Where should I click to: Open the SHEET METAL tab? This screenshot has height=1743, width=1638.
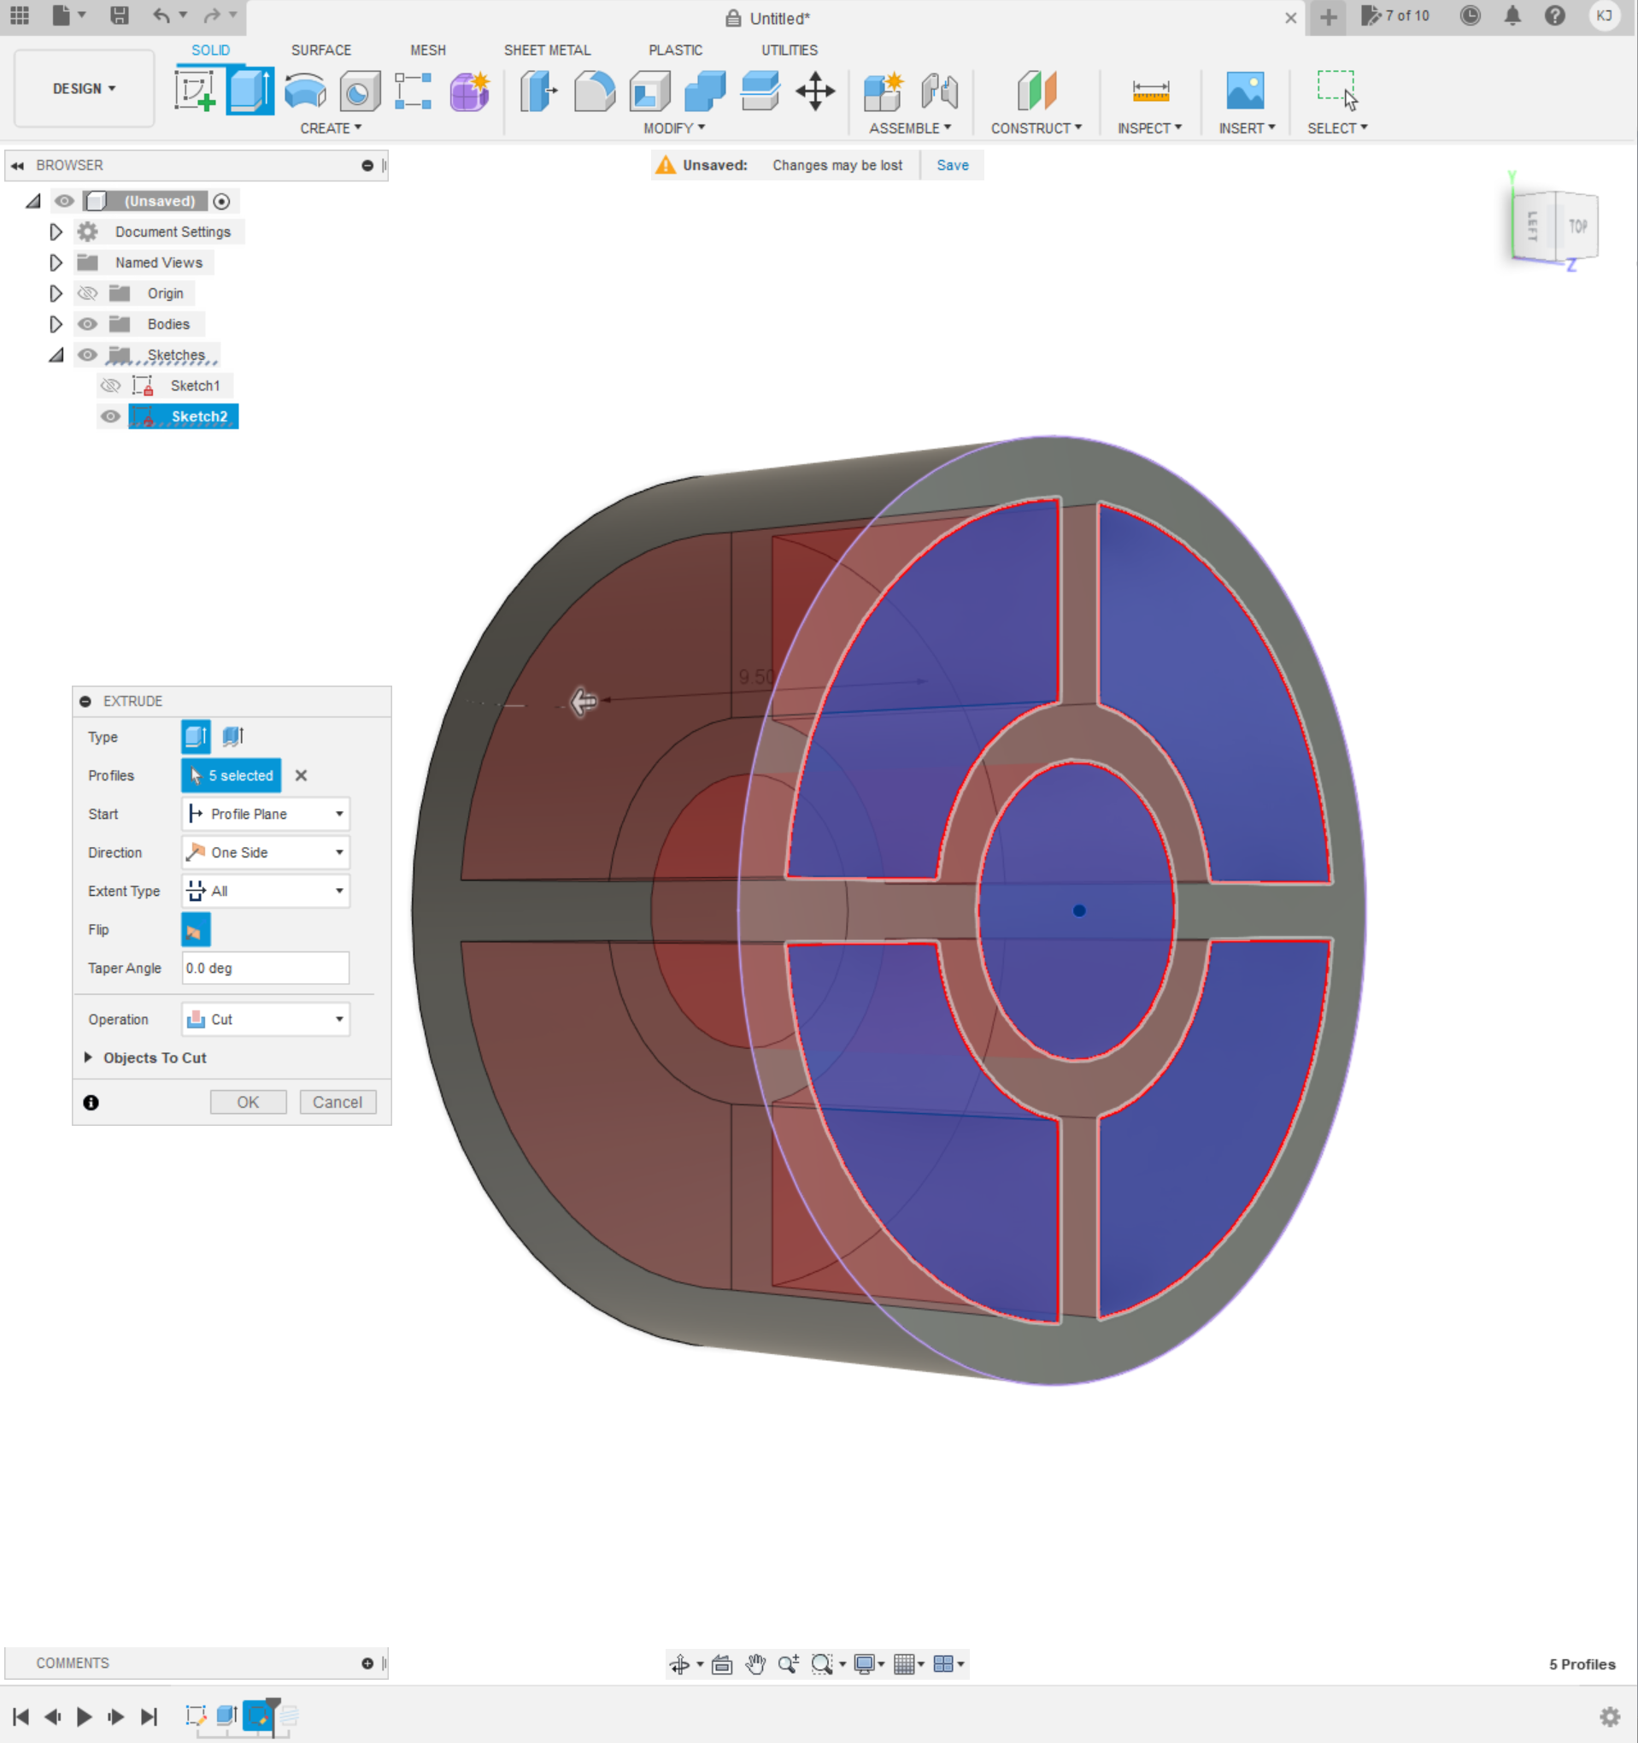[x=546, y=50]
